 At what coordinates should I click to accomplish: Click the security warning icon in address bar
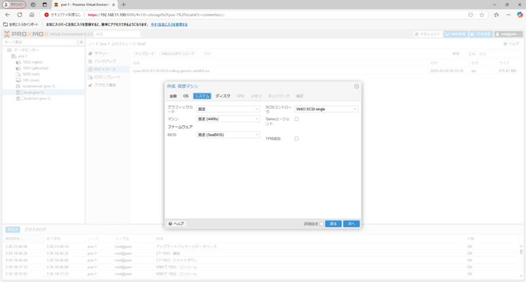pyautogui.click(x=46, y=14)
